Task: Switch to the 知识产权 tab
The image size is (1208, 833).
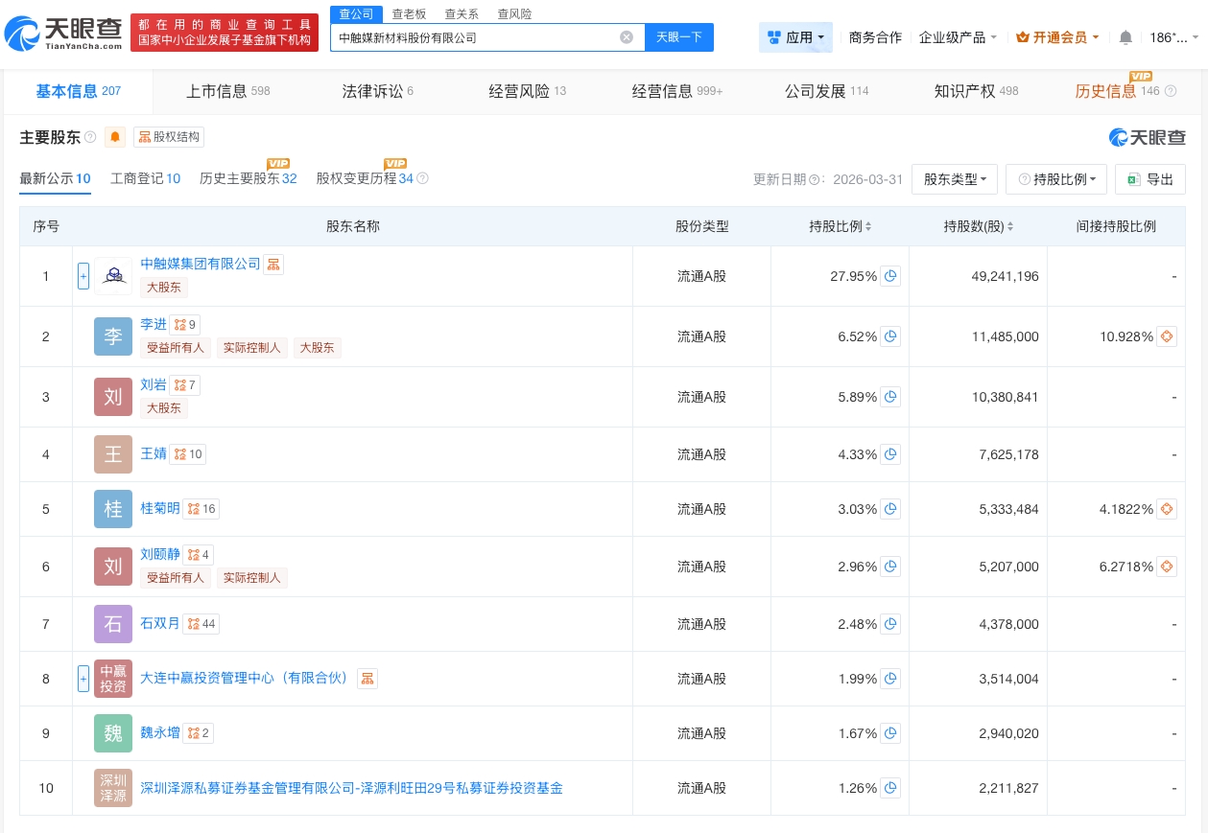Action: click(976, 91)
